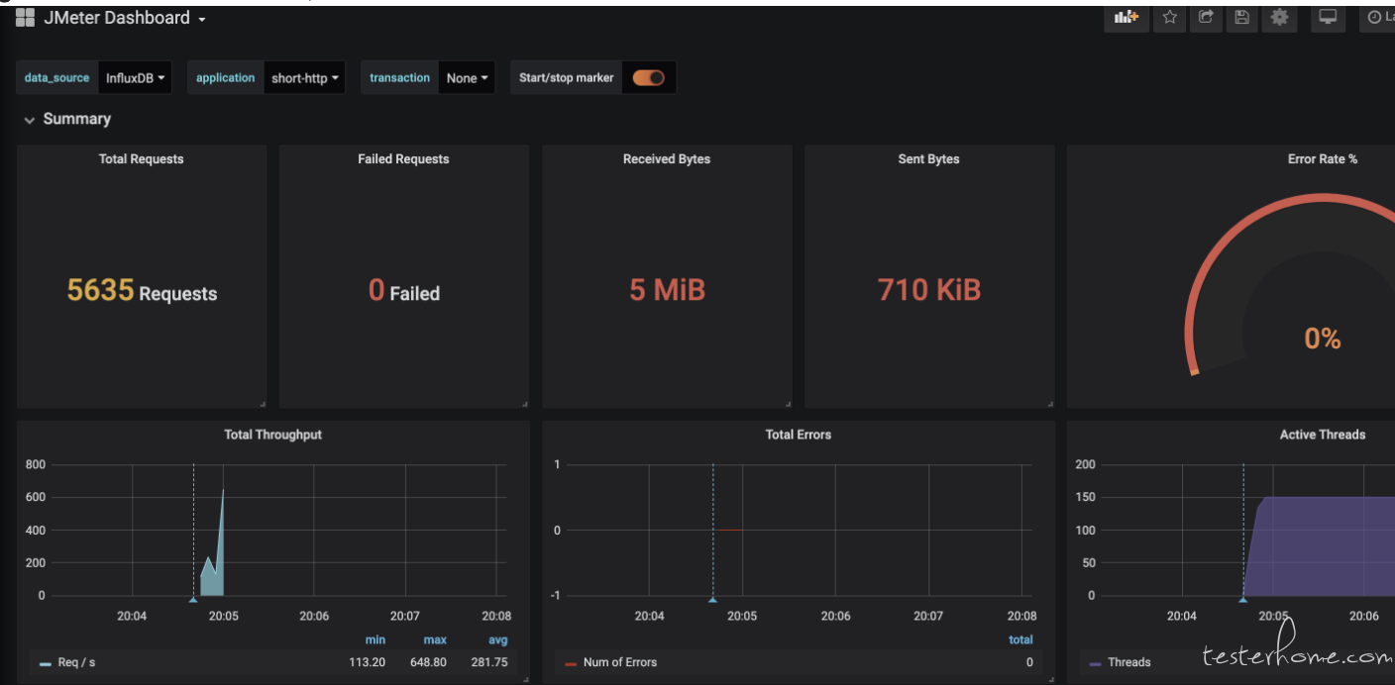Screen dimensions: 1395x685
Task: Click the 5635 Requests value
Action: click(142, 291)
